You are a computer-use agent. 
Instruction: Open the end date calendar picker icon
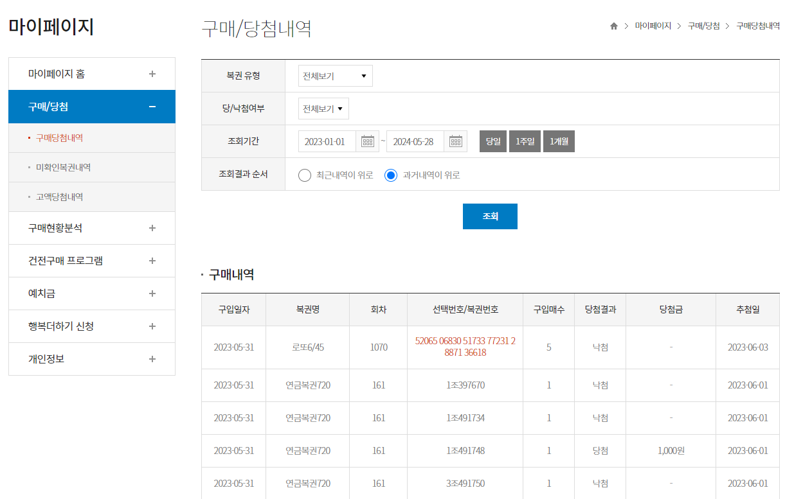tap(455, 141)
